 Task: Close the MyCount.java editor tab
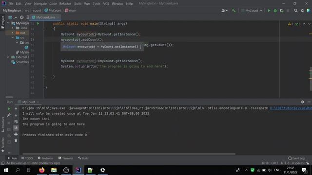point(58,17)
